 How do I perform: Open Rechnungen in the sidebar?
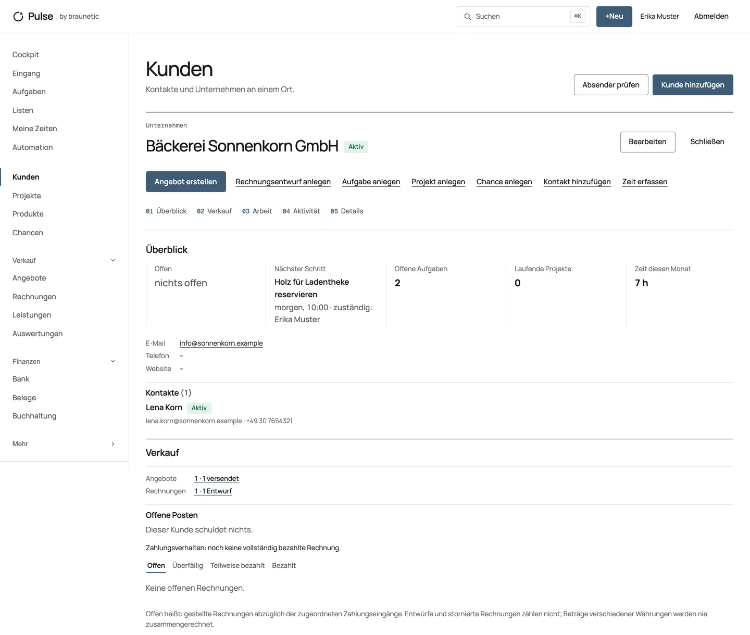click(x=34, y=297)
